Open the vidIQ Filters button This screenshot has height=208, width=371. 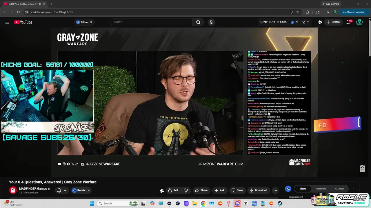[x=84, y=22]
